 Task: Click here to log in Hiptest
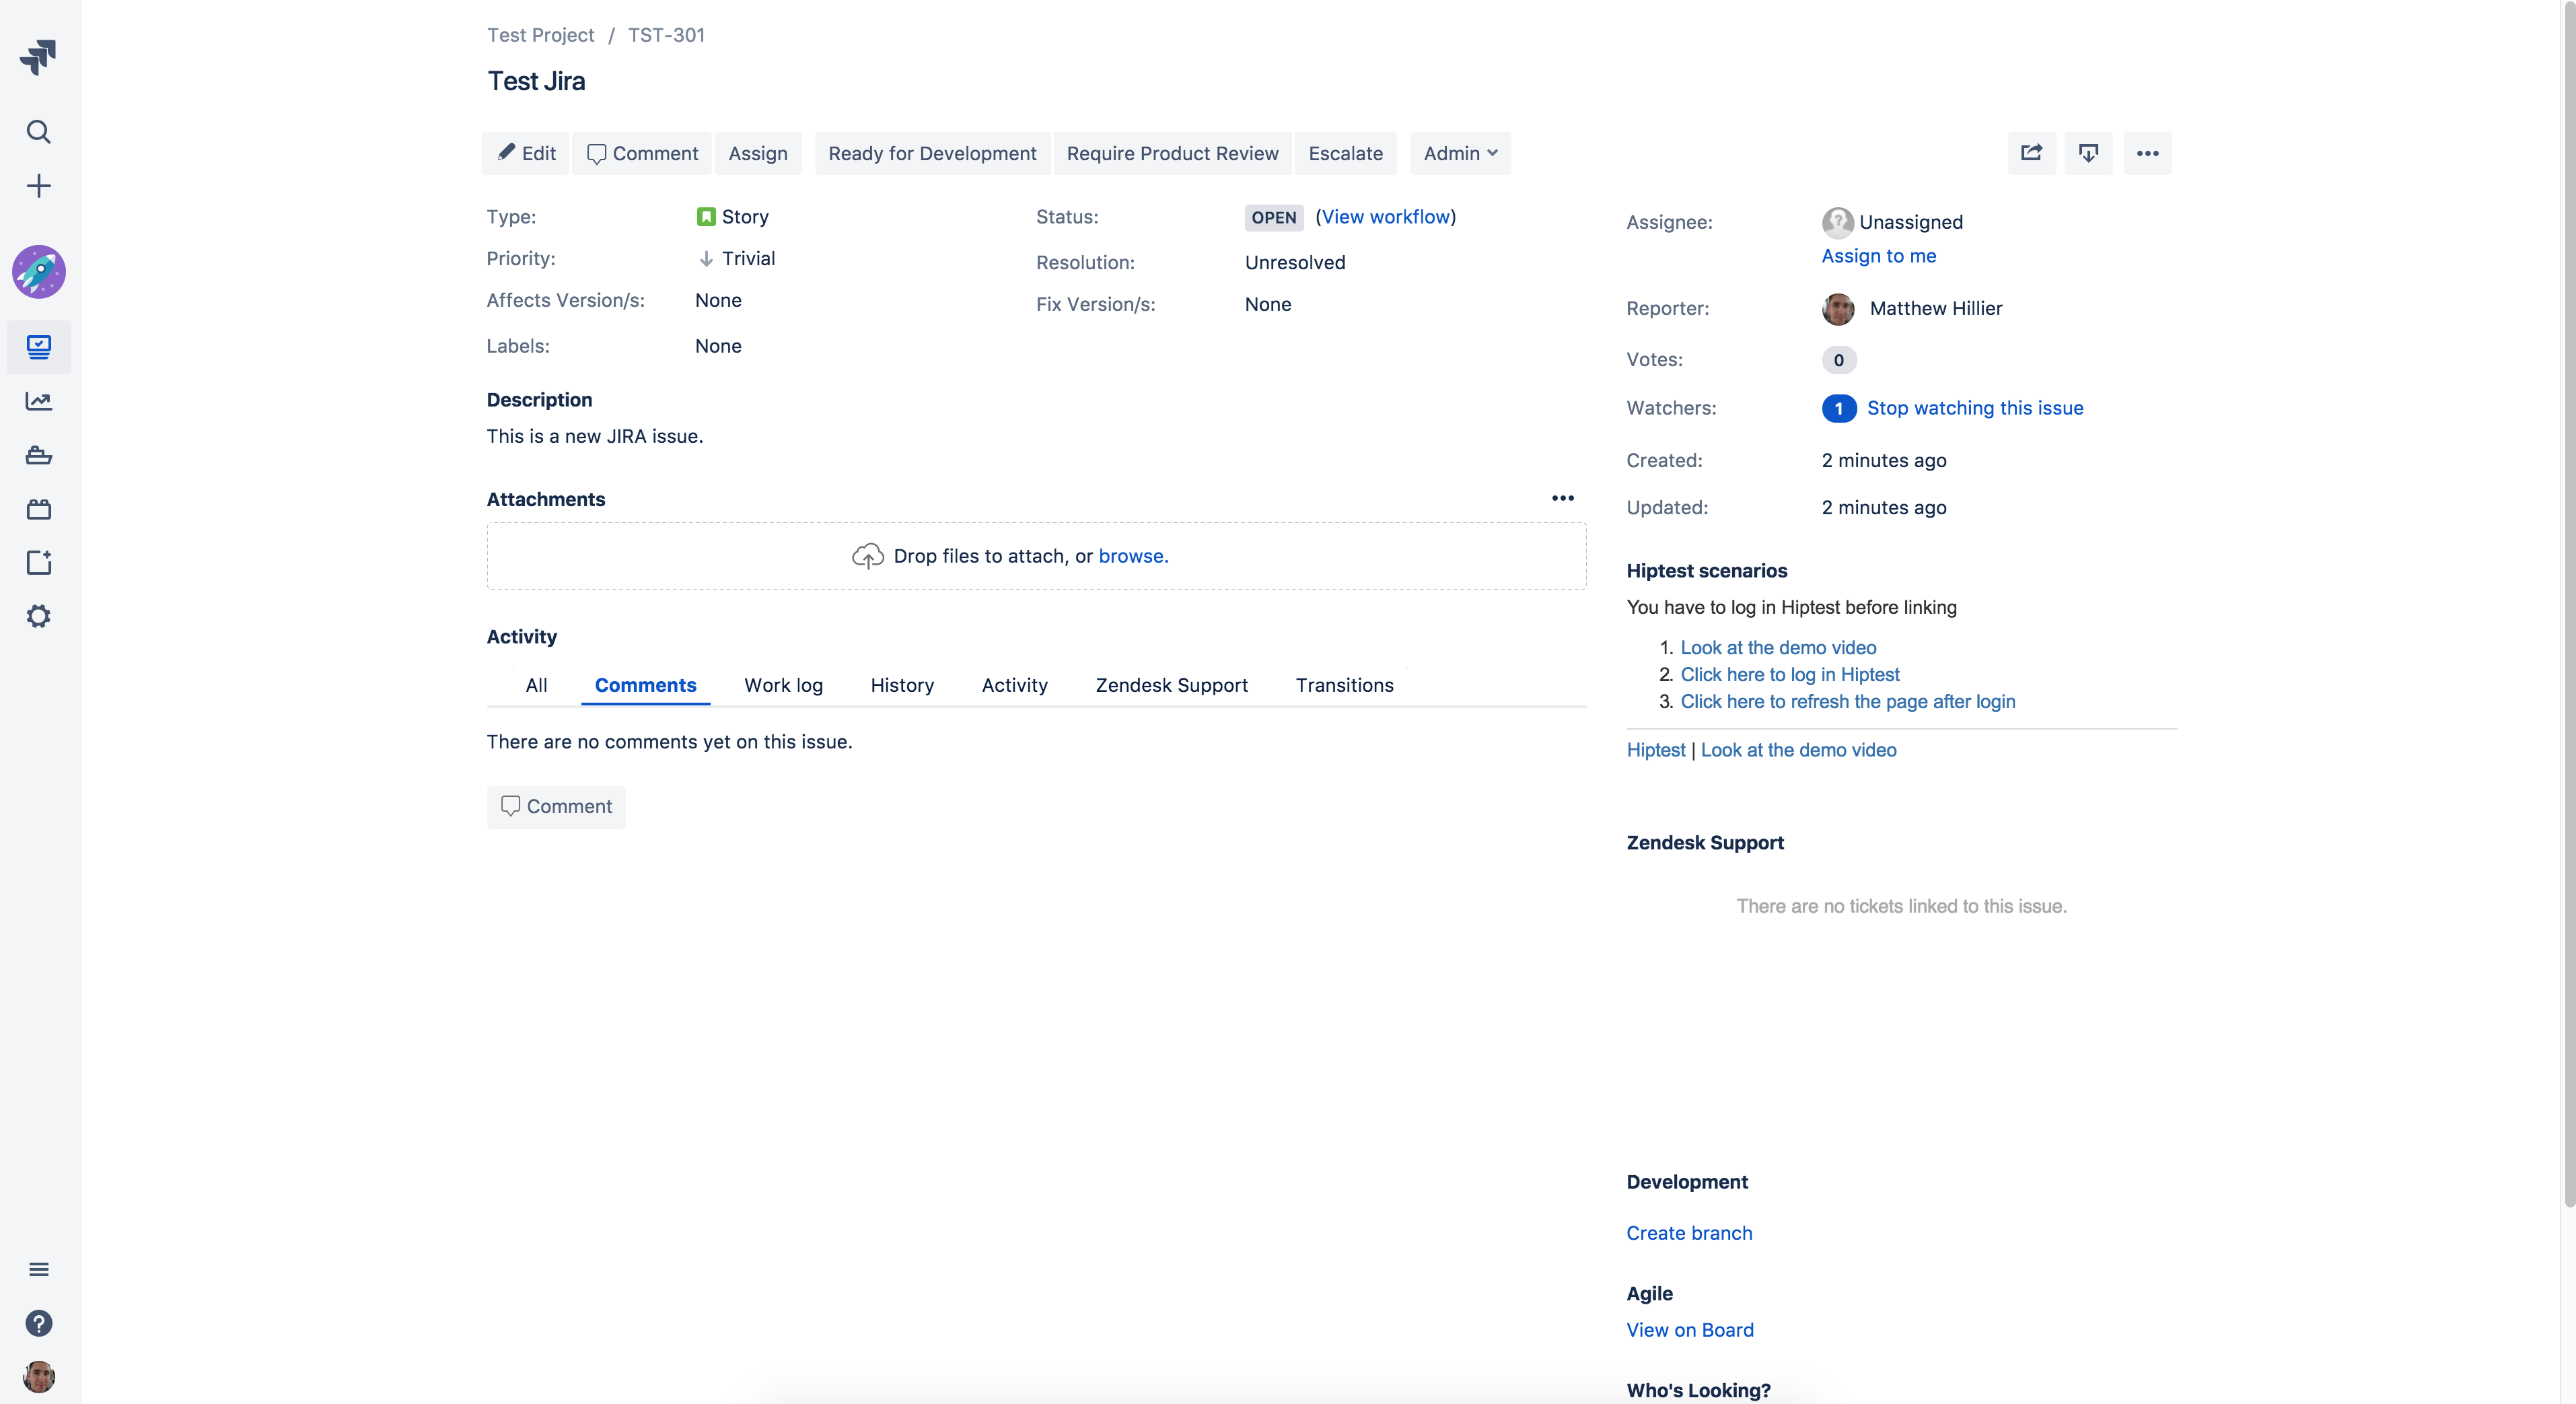click(x=1789, y=674)
